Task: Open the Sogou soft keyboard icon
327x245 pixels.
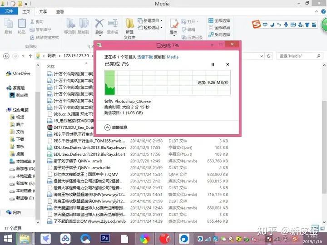Action: [x=293, y=24]
